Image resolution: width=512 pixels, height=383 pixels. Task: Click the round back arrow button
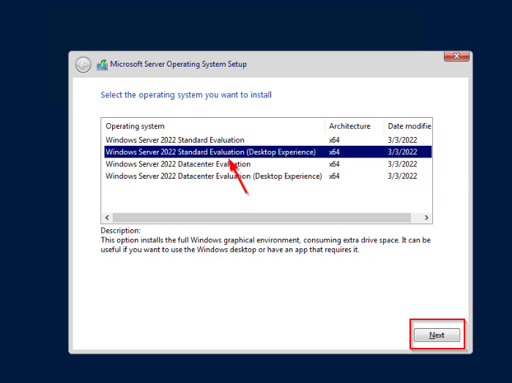coord(84,64)
